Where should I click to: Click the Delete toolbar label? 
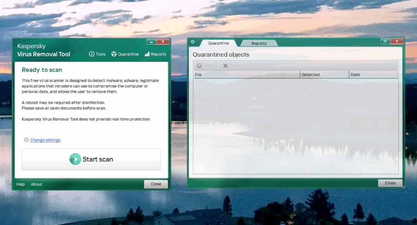click(236, 66)
